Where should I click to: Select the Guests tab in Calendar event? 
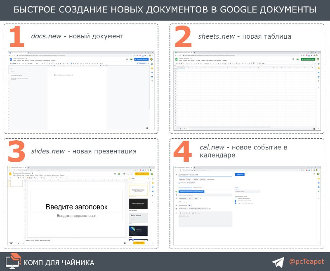[236, 188]
